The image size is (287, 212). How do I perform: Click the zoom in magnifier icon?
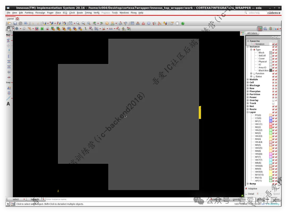pos(78,23)
